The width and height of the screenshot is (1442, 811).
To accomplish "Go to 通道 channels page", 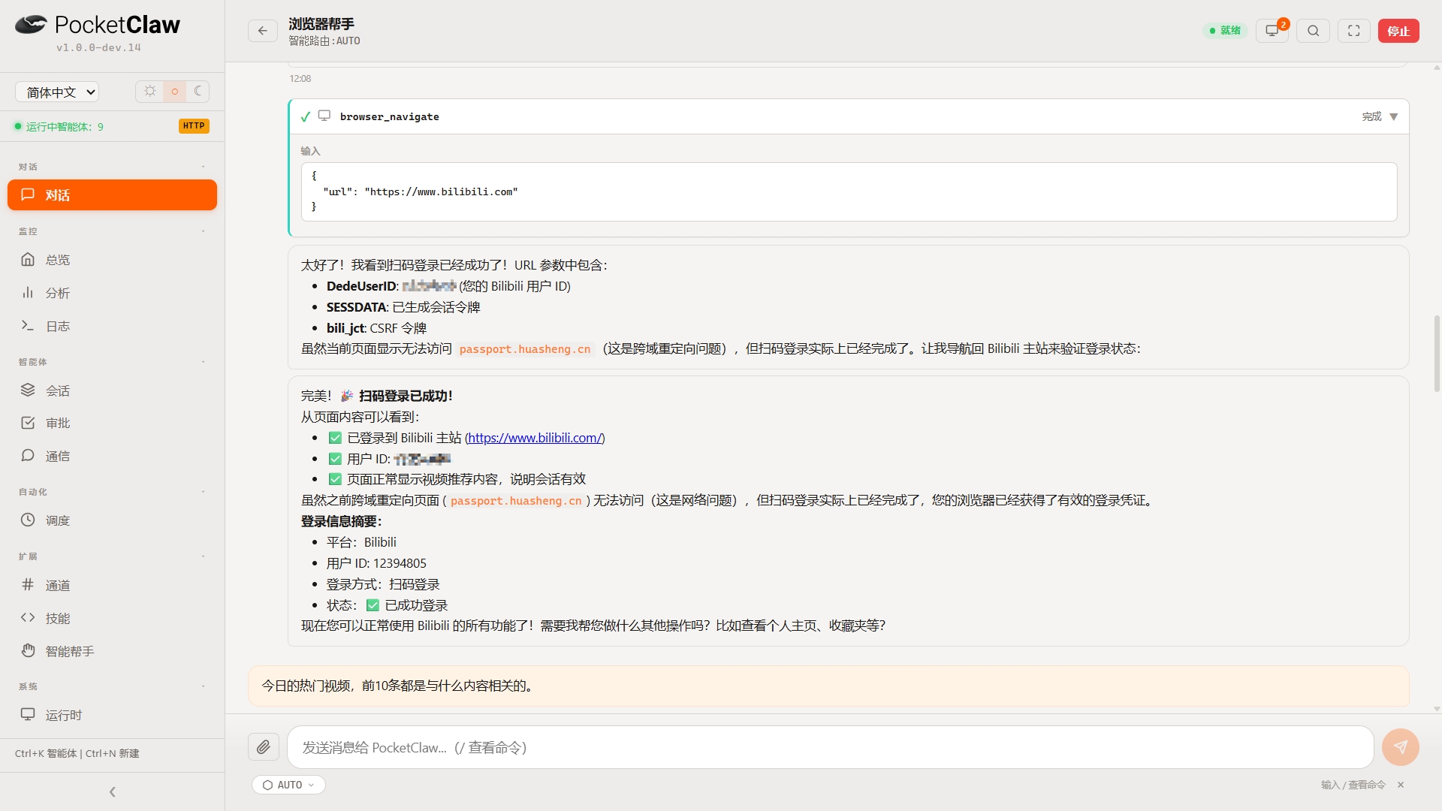I will coord(113,585).
